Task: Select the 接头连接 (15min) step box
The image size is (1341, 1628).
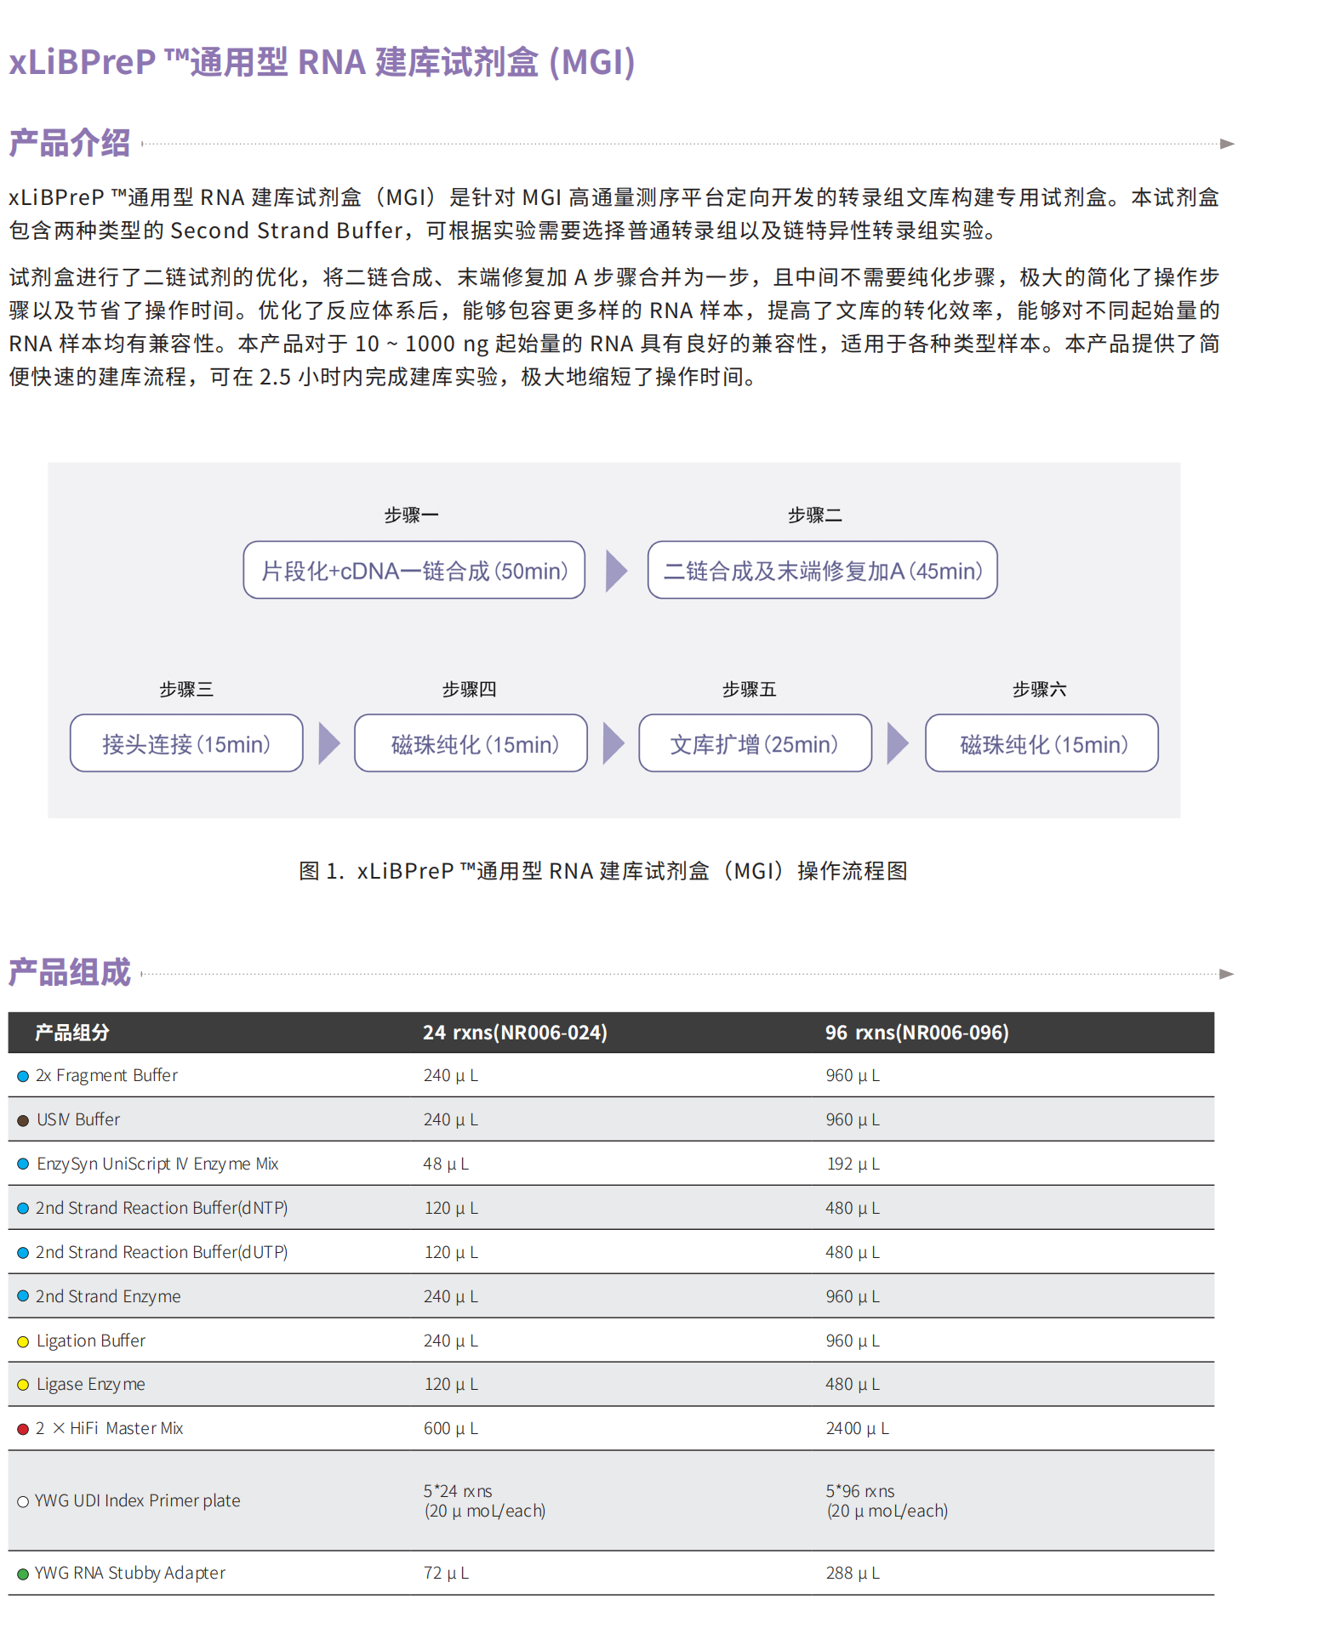Action: point(186,743)
